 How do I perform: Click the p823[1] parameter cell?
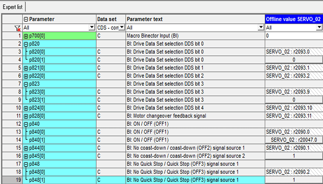click(59, 100)
